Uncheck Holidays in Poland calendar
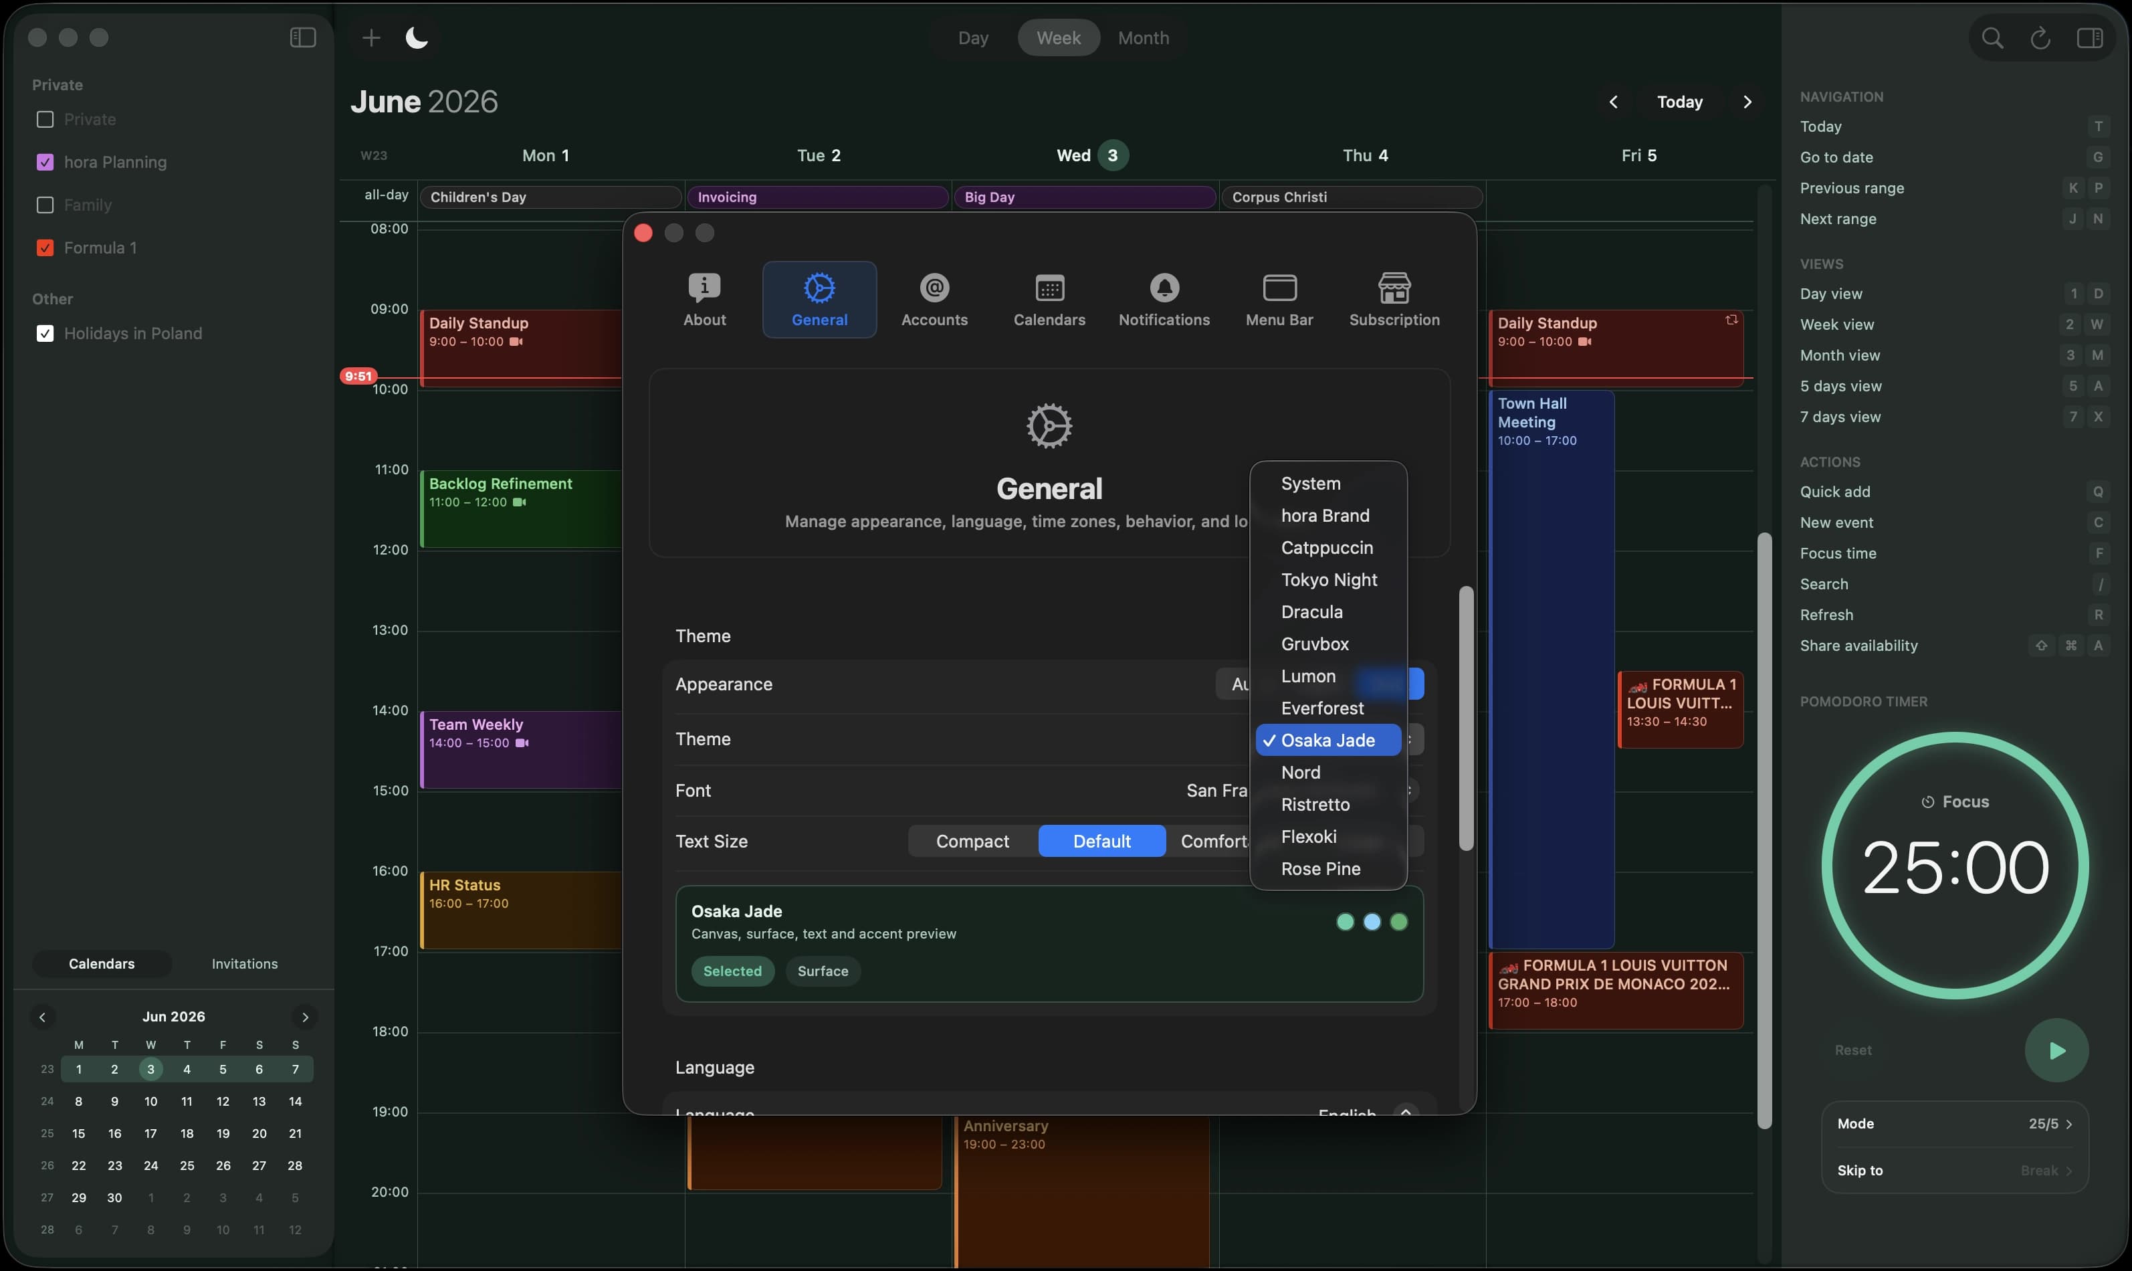This screenshot has width=2132, height=1271. [45, 333]
